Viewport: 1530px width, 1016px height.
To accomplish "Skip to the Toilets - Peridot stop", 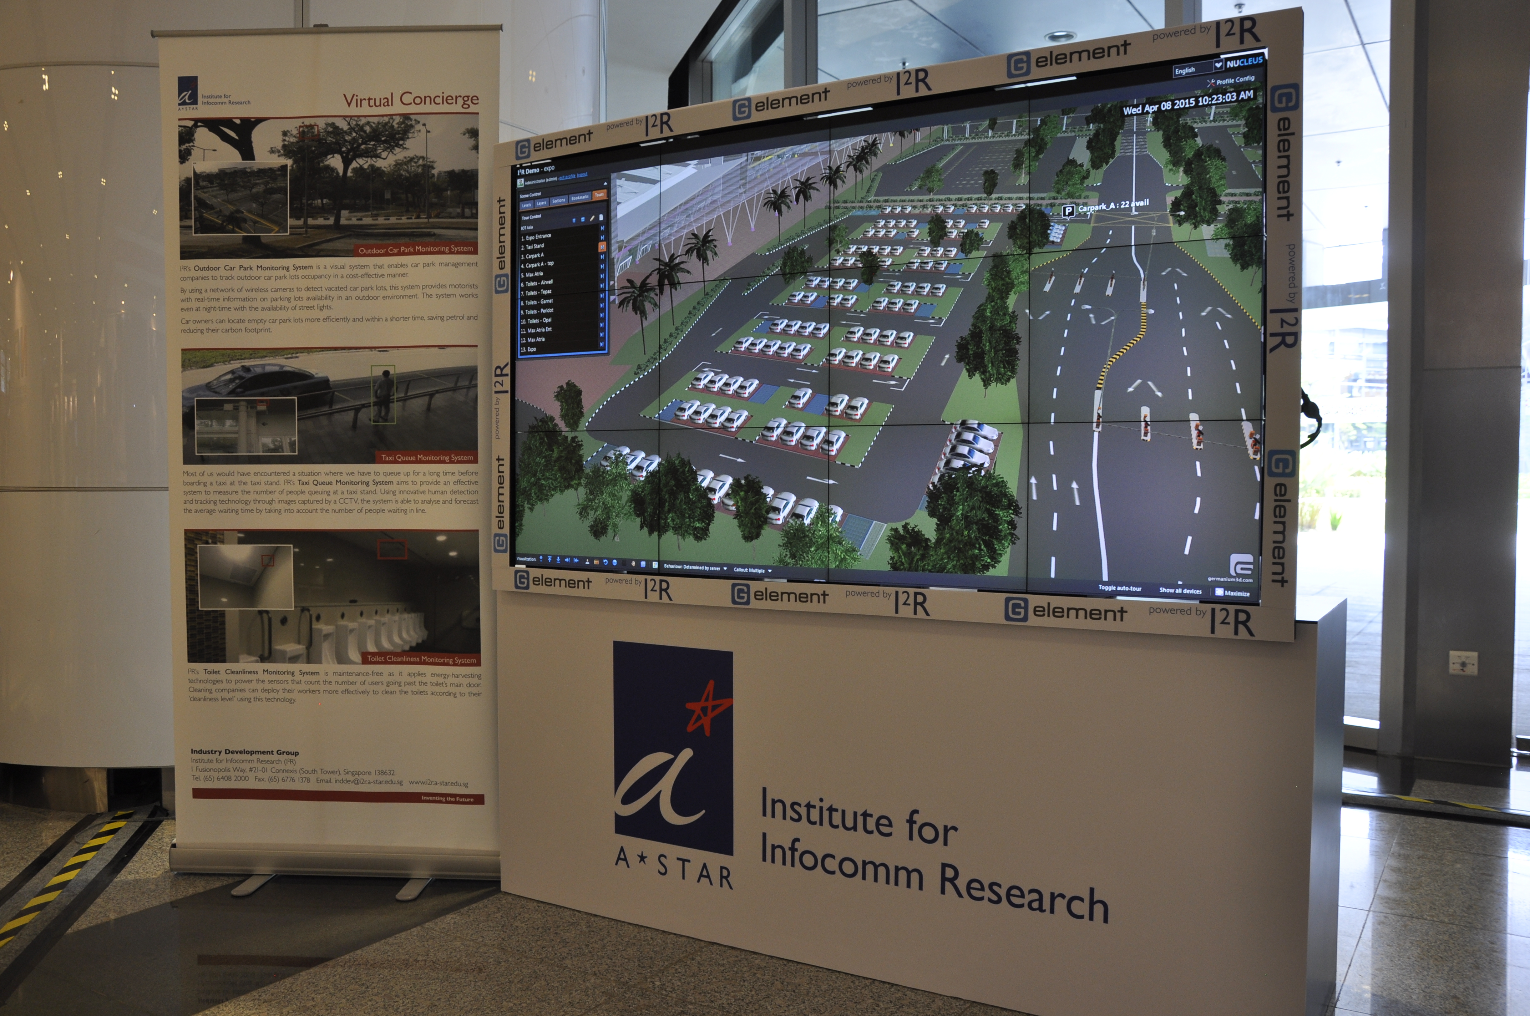I will pos(602,315).
